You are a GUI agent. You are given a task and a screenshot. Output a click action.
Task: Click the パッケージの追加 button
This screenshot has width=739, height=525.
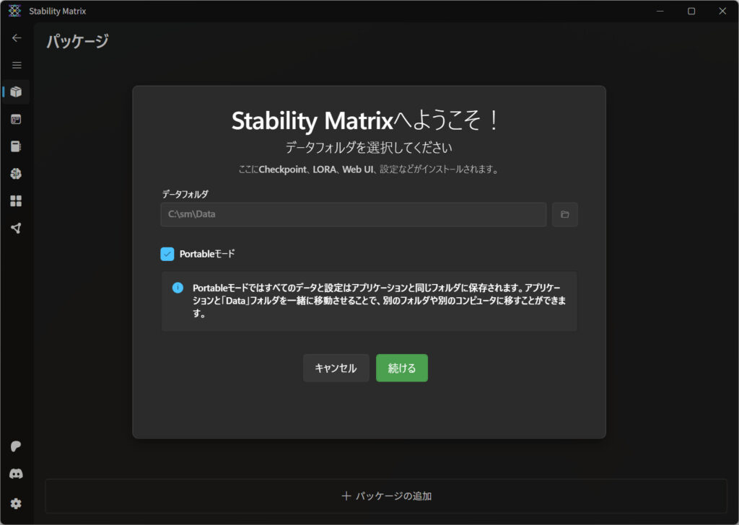(x=386, y=496)
